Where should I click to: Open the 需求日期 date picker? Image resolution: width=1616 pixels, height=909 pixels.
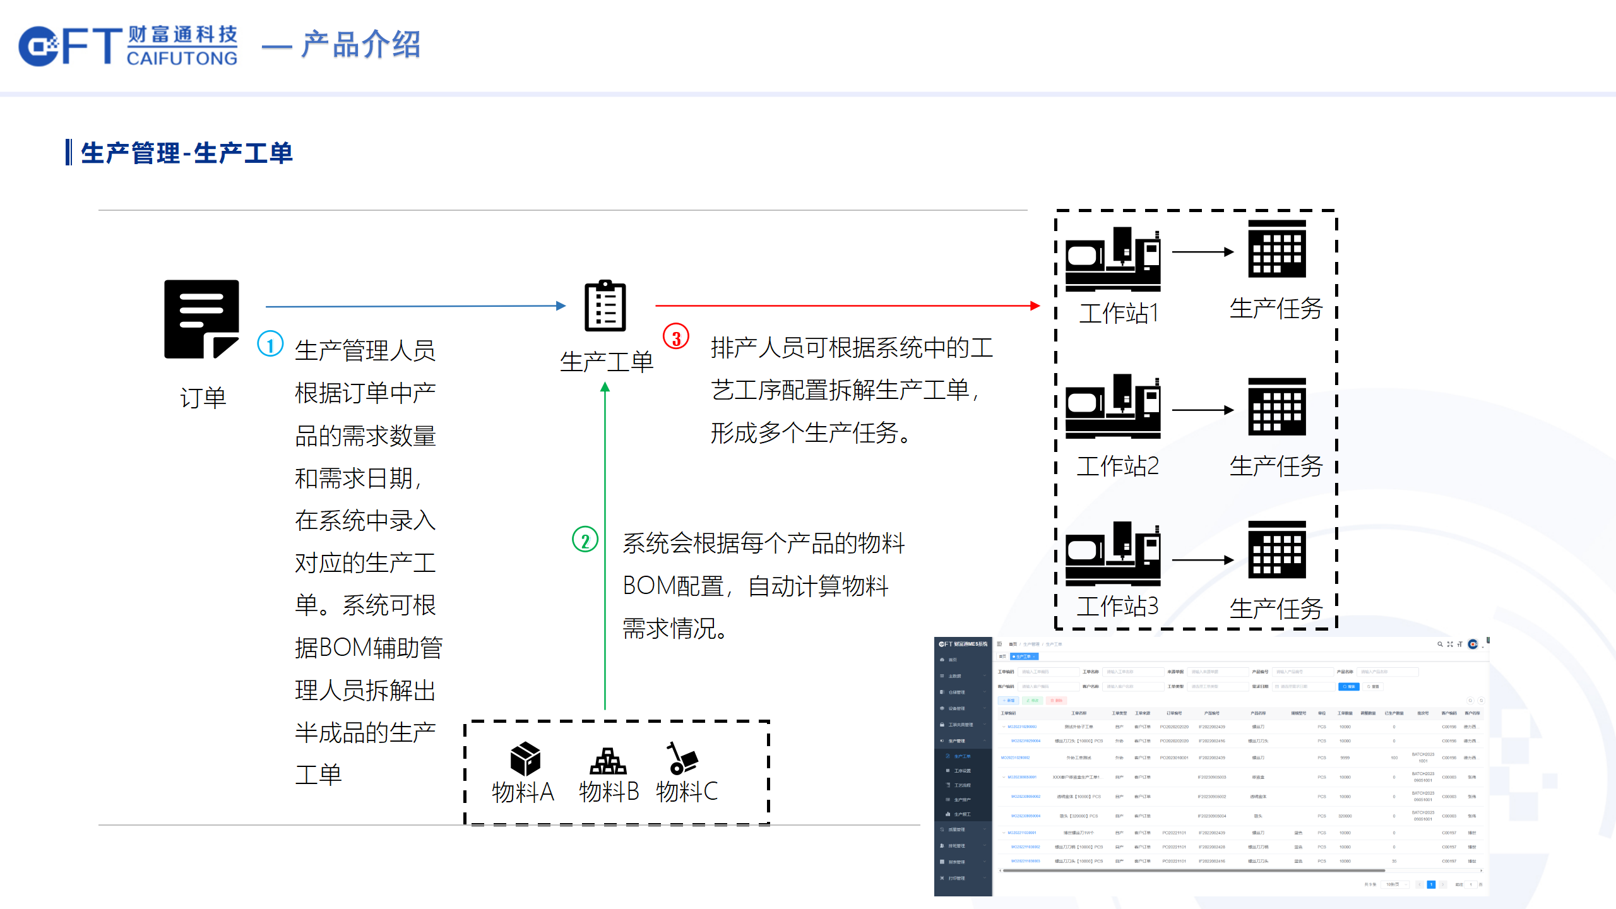pos(1302,686)
